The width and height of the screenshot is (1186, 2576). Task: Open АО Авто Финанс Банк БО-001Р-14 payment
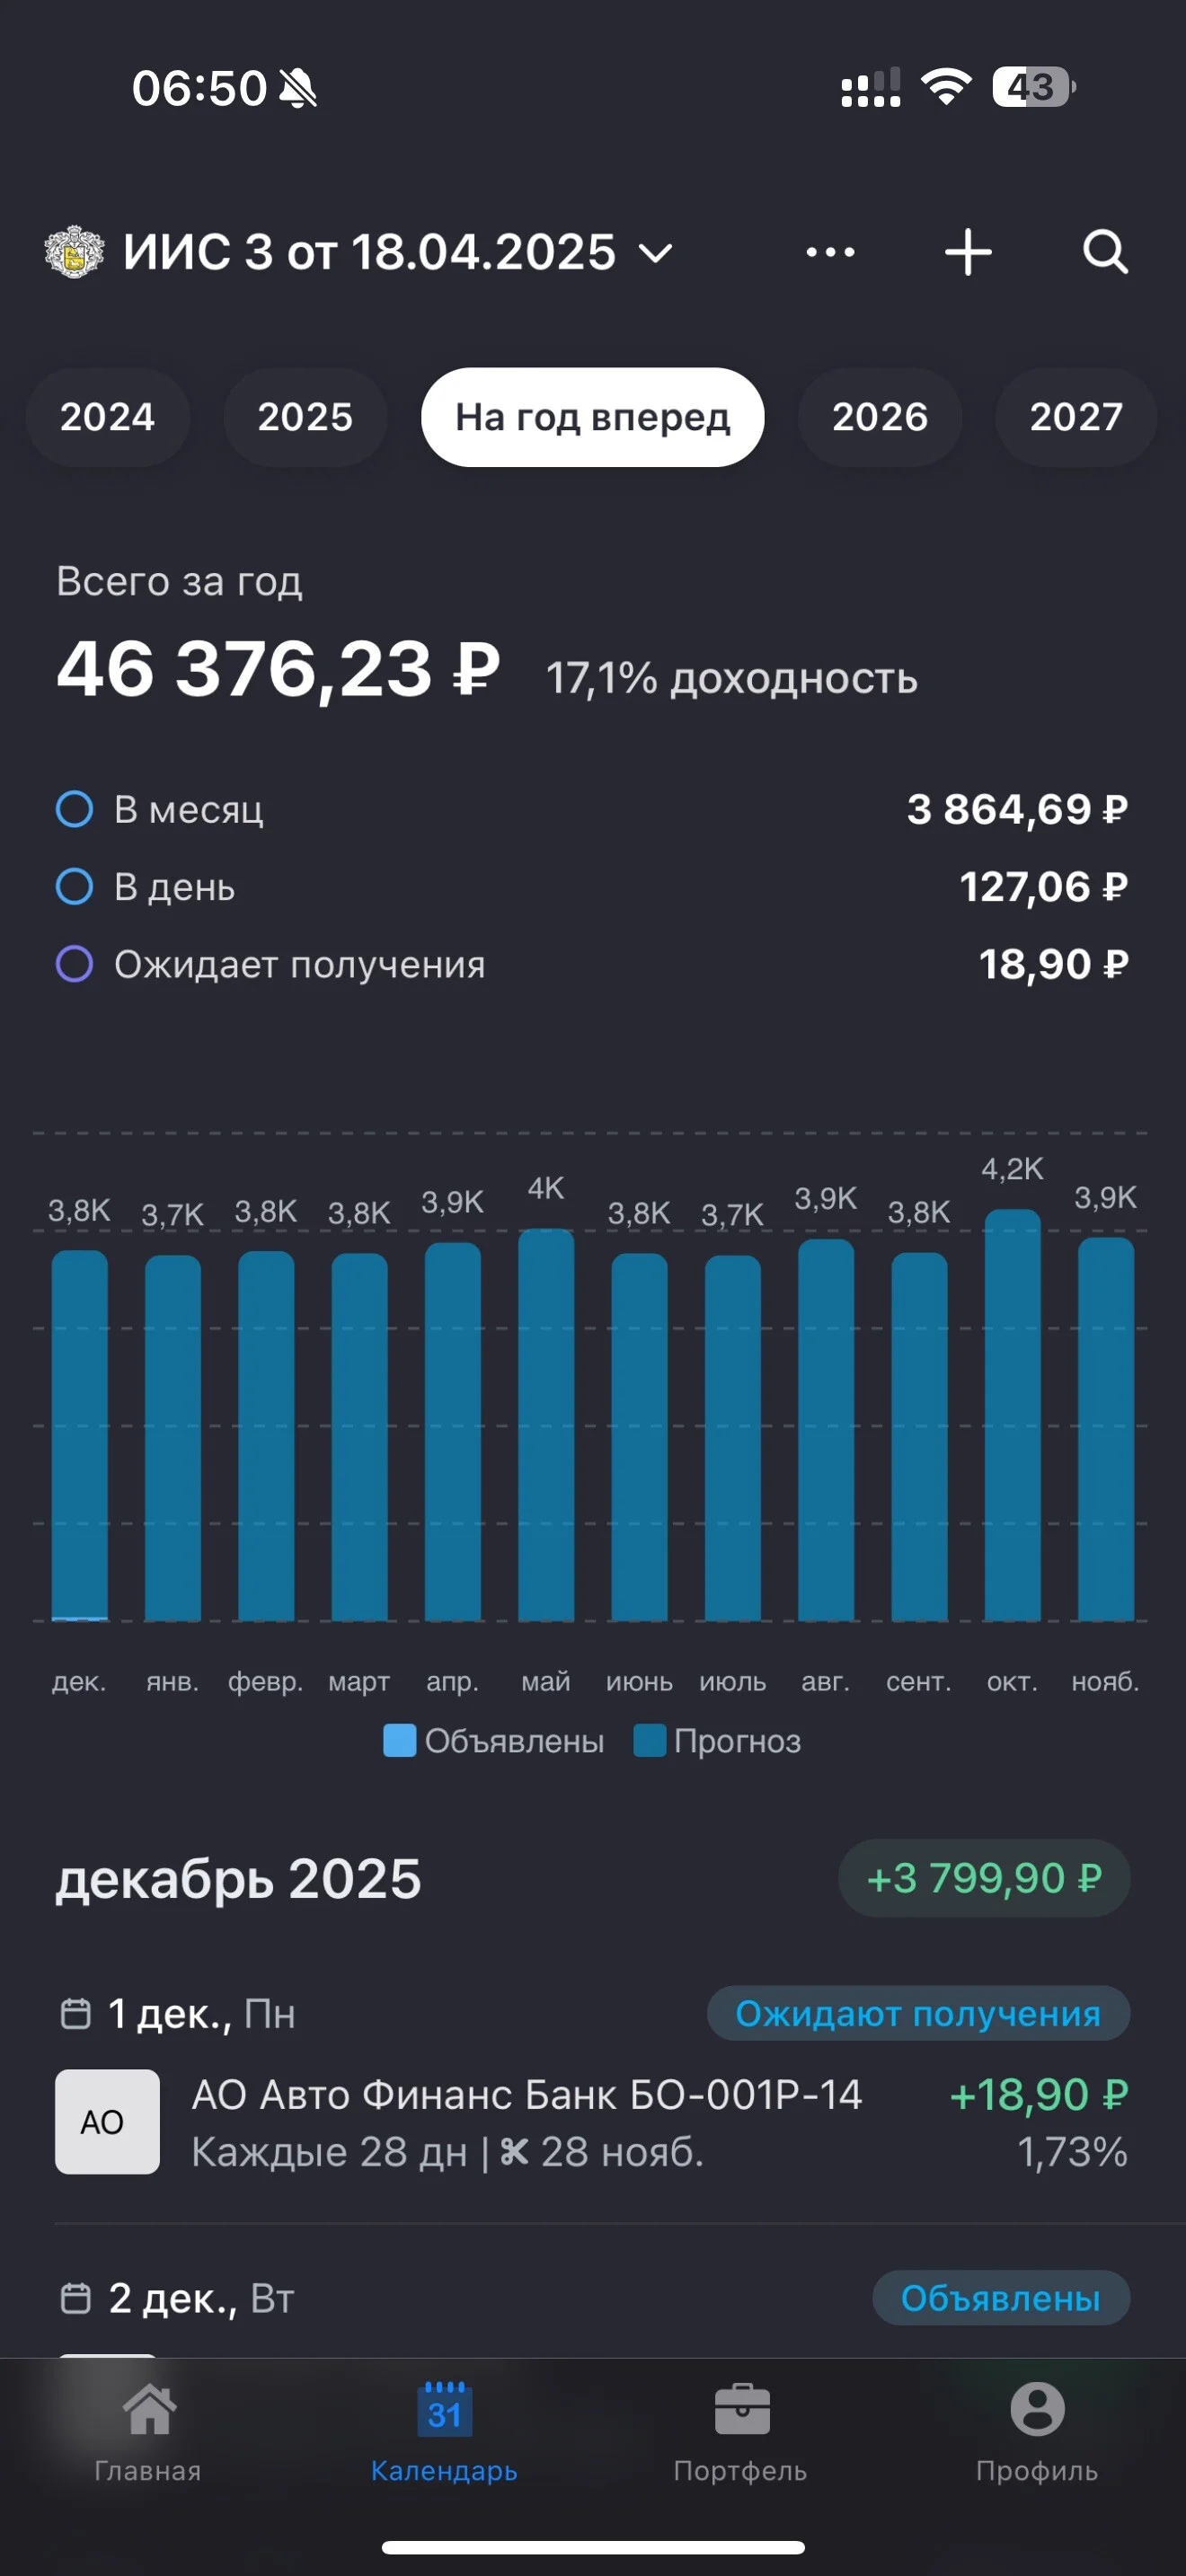coord(592,2122)
